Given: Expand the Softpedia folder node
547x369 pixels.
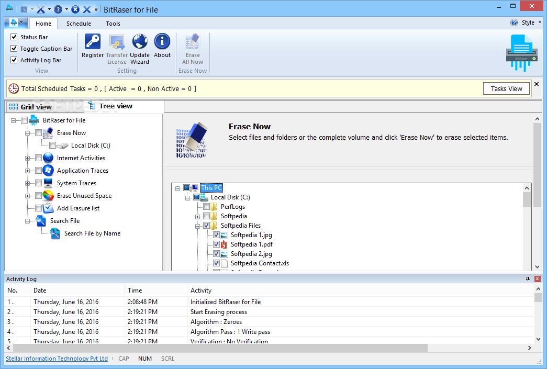Looking at the screenshot, I should (197, 217).
